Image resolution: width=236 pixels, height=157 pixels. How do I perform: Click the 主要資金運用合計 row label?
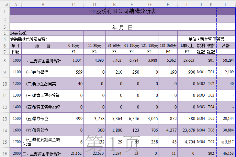42,60
